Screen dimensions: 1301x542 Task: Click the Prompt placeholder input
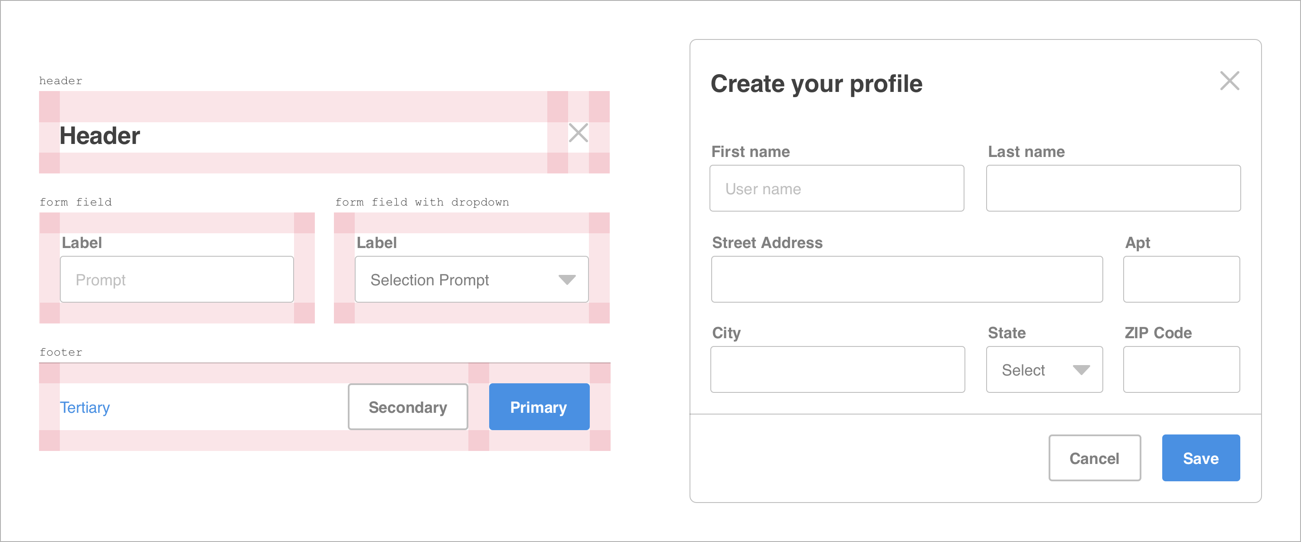(x=176, y=280)
